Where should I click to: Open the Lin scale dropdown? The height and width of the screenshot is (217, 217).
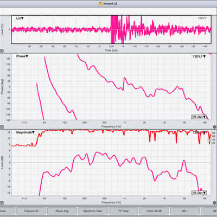pyautogui.click(x=20, y=18)
